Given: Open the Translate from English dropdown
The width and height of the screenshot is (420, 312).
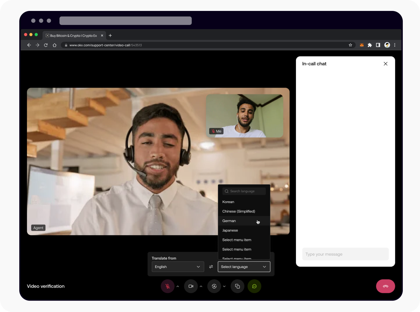Looking at the screenshot, I should 178,266.
